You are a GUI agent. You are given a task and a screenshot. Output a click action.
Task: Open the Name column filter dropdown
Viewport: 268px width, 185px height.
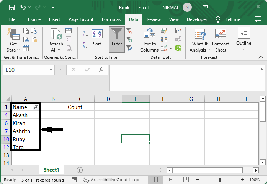click(x=36, y=107)
